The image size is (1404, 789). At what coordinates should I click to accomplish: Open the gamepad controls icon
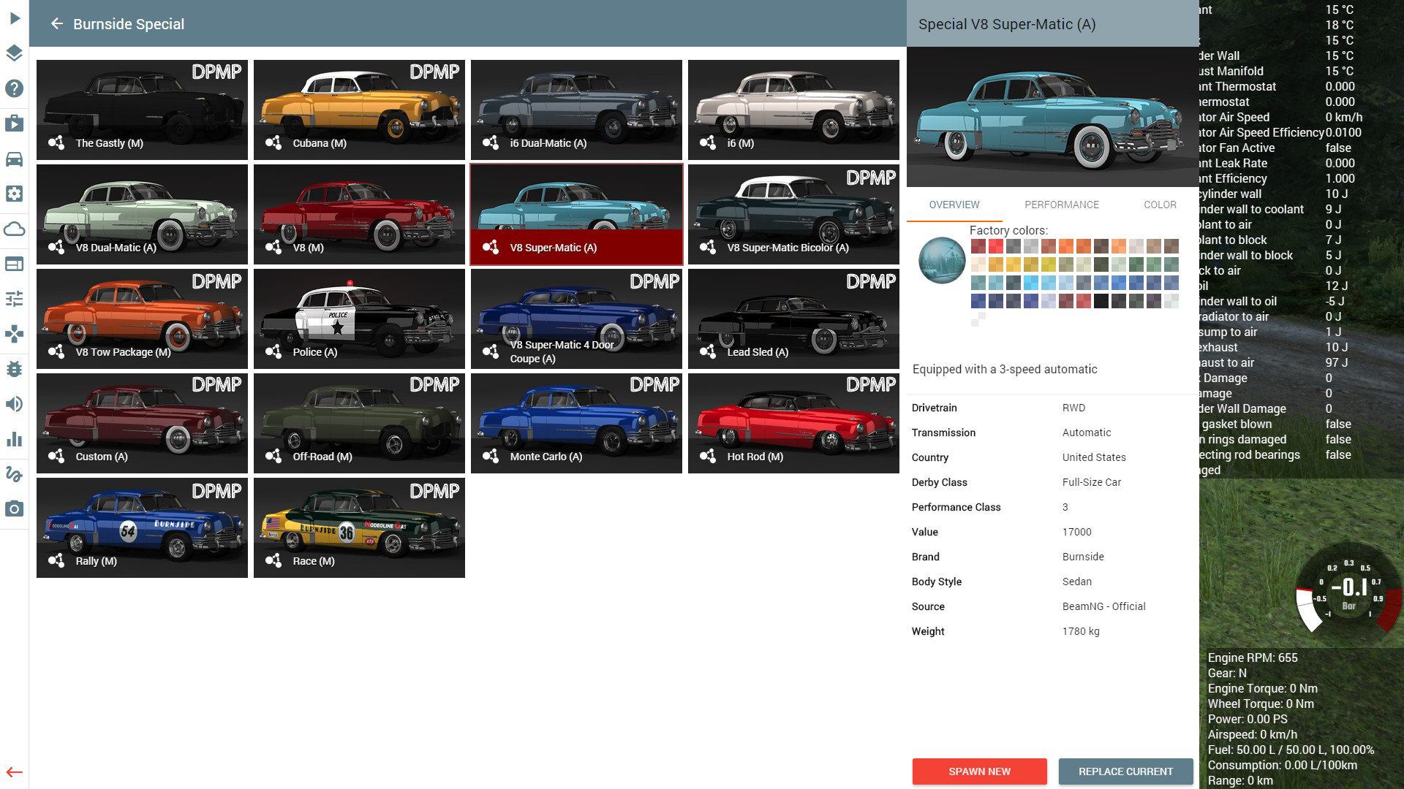click(15, 334)
